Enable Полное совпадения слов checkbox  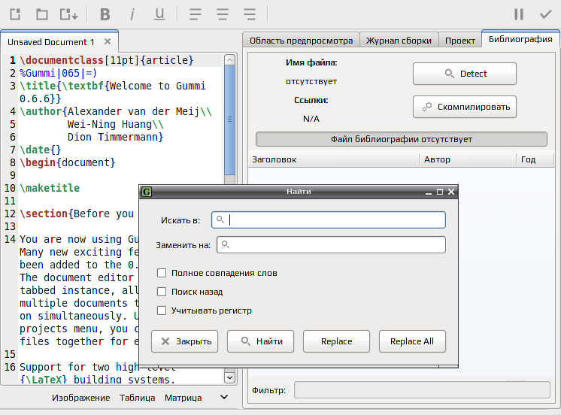(162, 273)
